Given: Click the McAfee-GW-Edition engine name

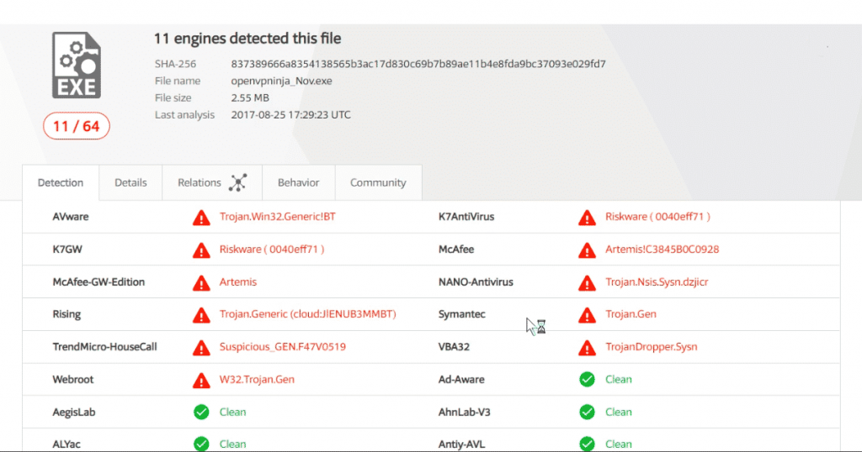Looking at the screenshot, I should pos(98,281).
